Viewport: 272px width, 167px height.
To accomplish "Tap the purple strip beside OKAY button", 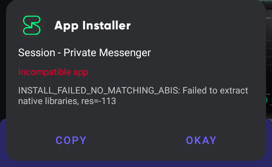I will point(269,140).
